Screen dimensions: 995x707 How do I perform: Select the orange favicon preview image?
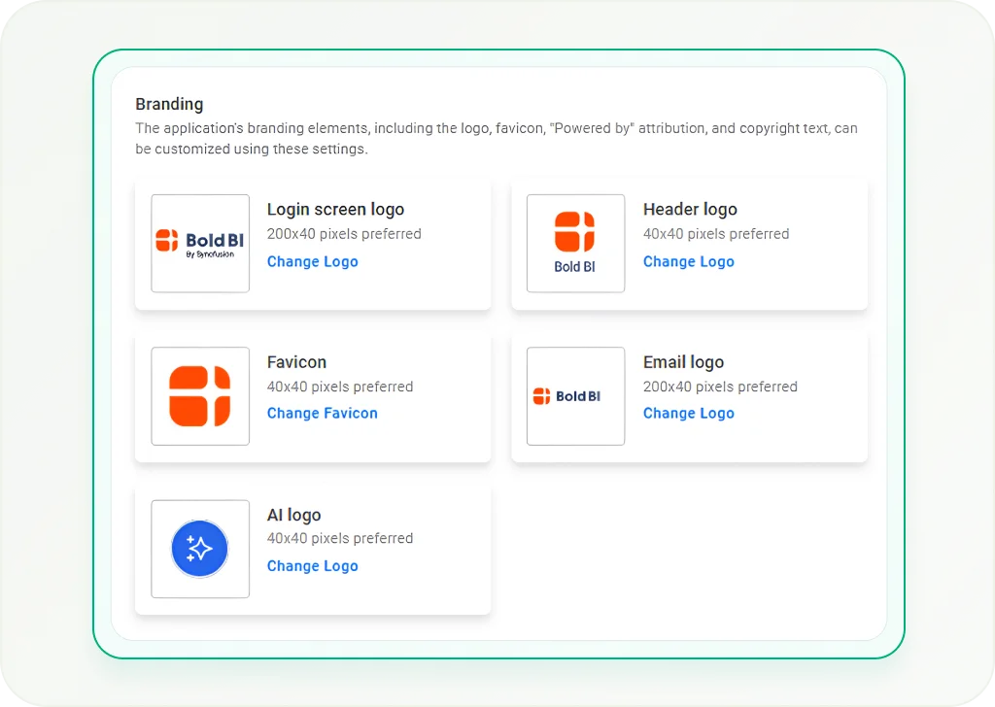200,396
